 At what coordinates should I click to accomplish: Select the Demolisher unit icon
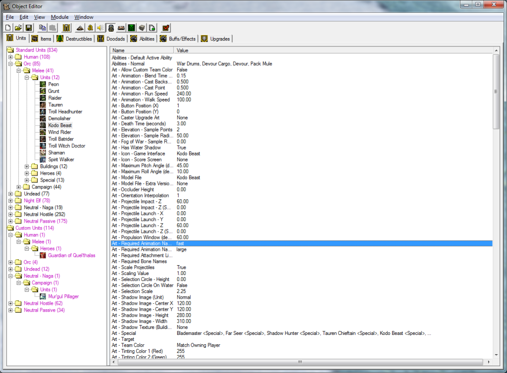point(43,119)
